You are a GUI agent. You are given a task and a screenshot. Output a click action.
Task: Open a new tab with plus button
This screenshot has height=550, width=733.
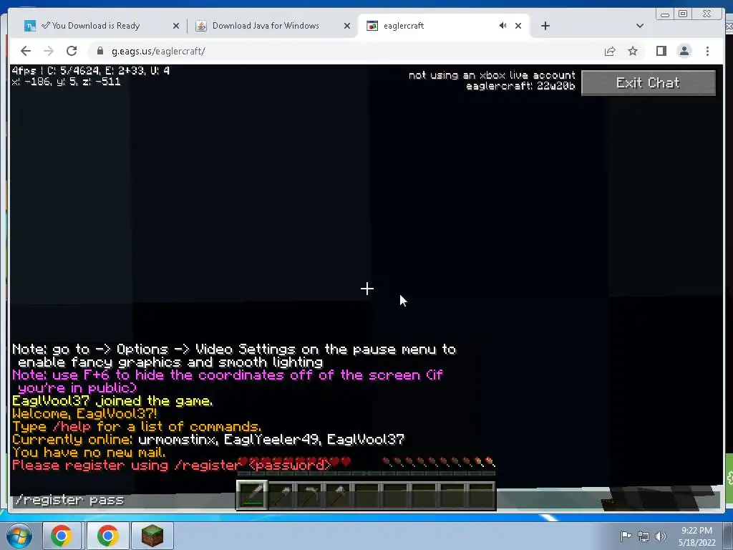click(545, 26)
